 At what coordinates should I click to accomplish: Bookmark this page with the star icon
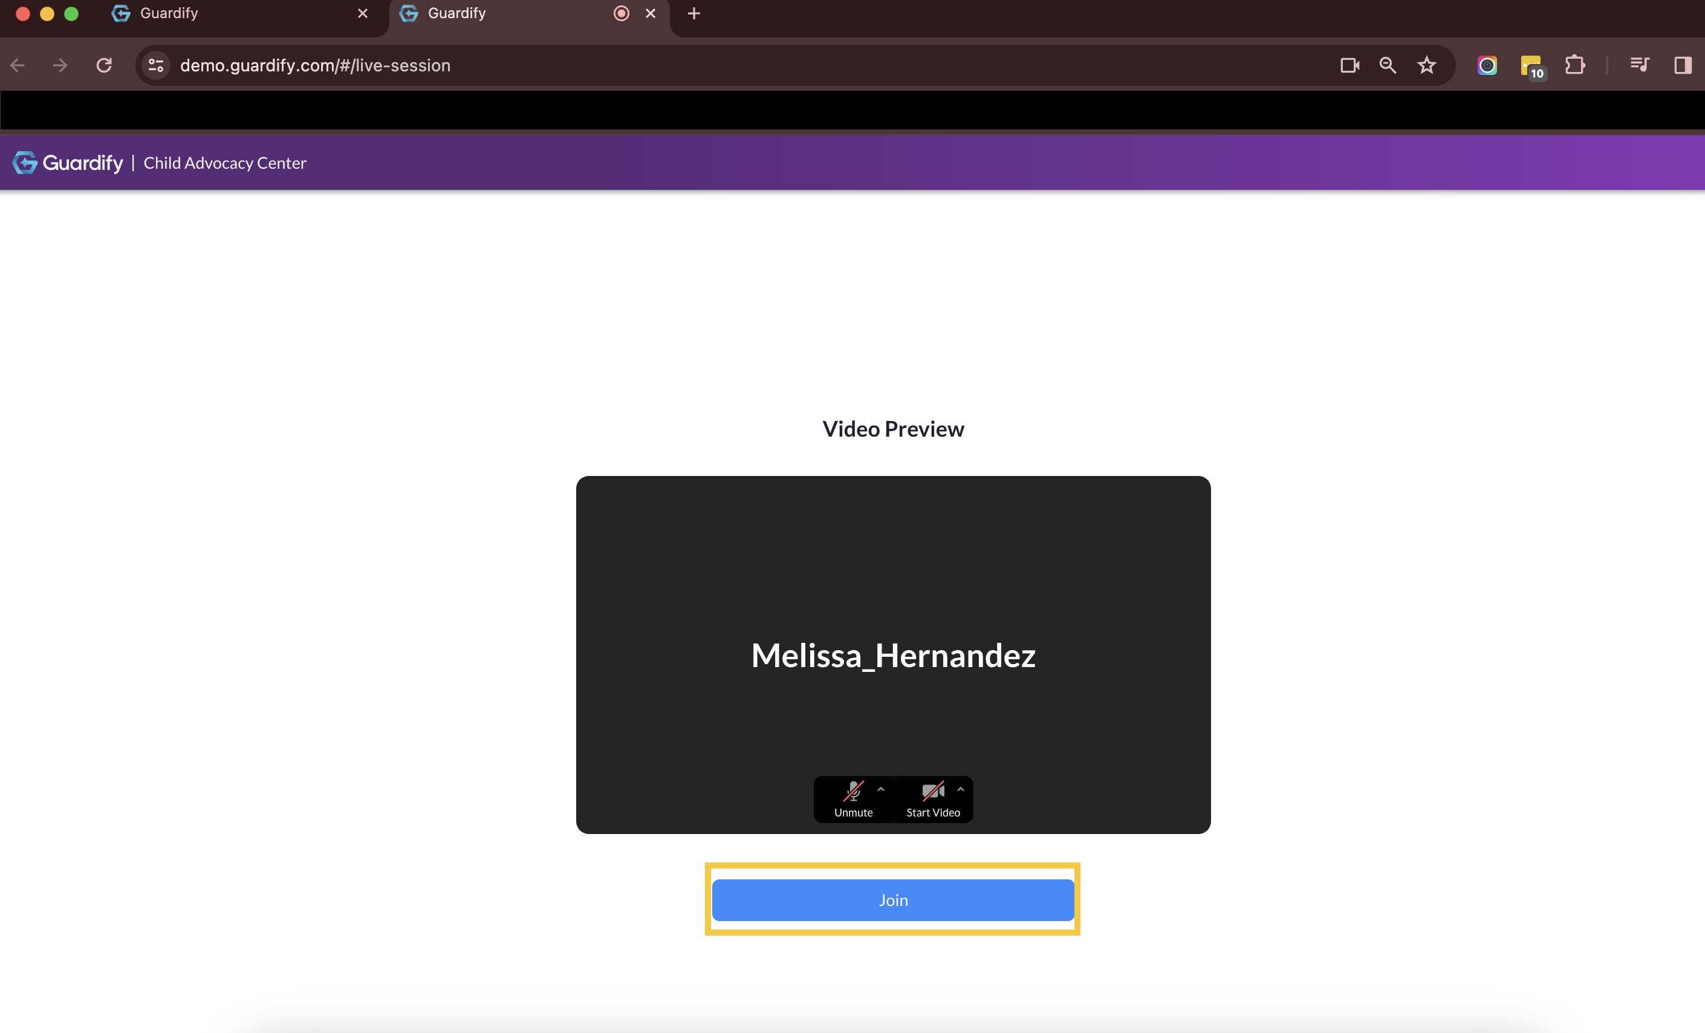click(x=1426, y=65)
